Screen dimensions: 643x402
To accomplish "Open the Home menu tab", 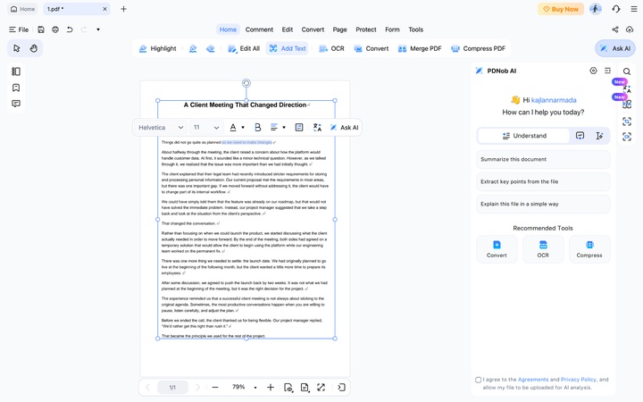I will (228, 29).
